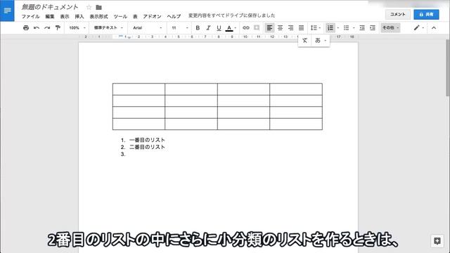Open the 100% zoom dropdown
The image size is (450, 253).
(77, 28)
